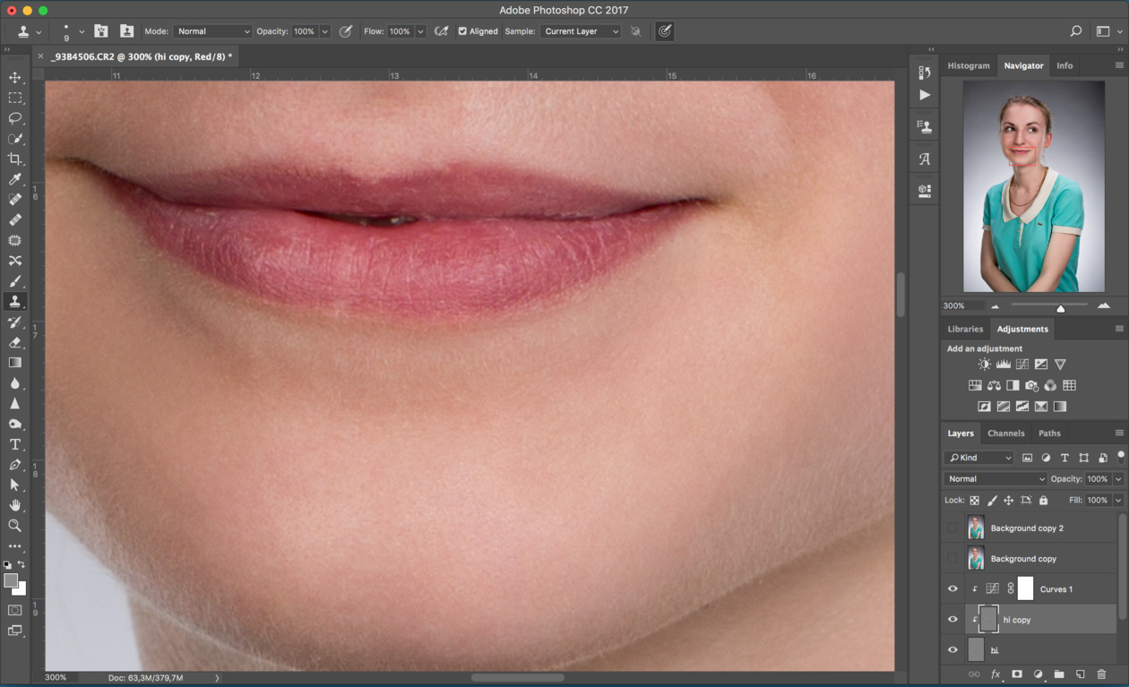
Task: Open the Sample dropdown set to Current Layer
Action: (581, 31)
